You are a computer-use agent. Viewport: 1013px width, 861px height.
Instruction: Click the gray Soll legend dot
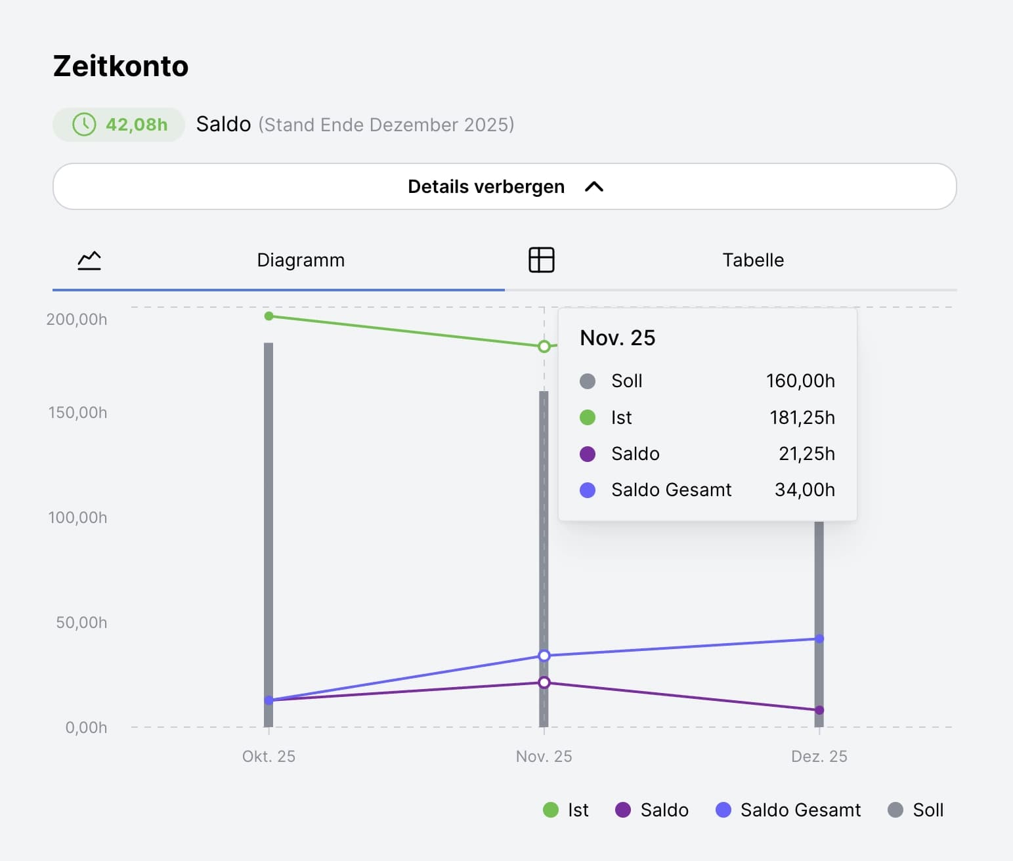[x=895, y=810]
